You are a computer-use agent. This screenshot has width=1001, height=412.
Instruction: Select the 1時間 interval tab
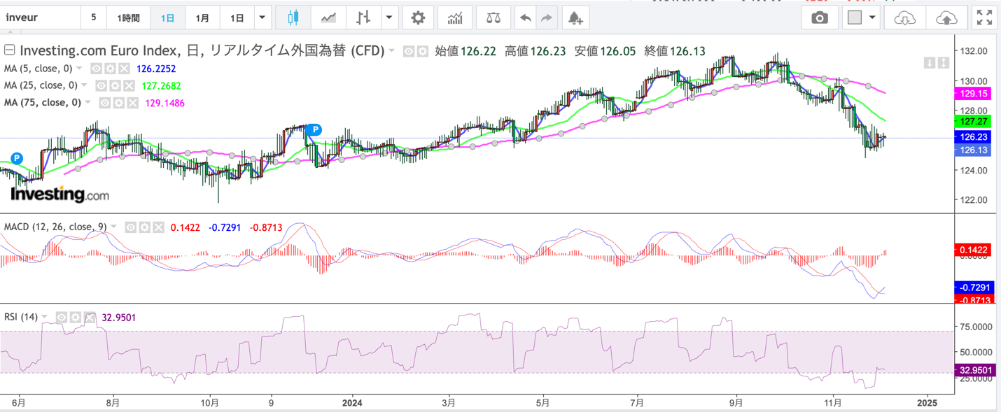pyautogui.click(x=128, y=17)
